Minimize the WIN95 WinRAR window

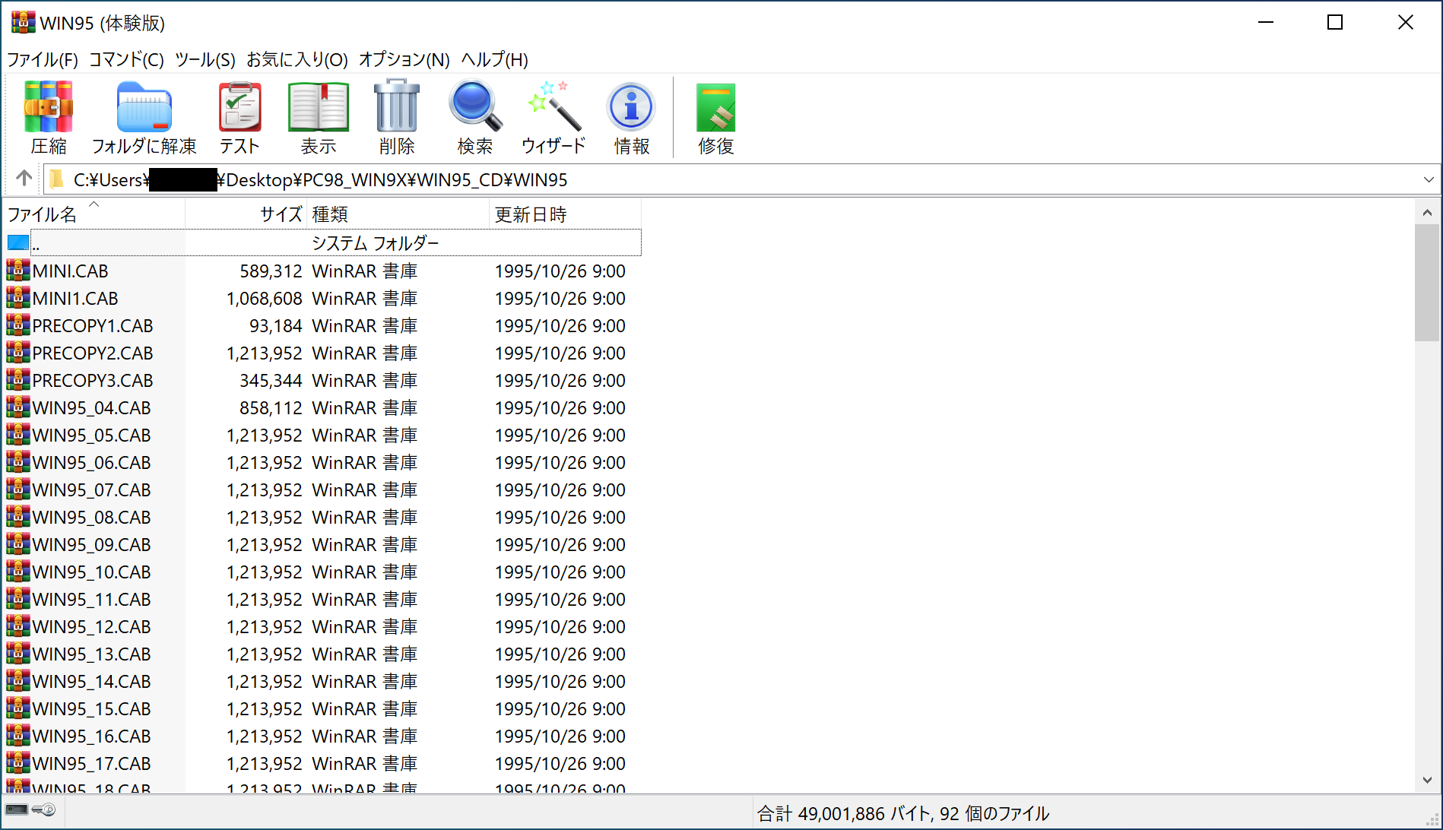click(x=1266, y=23)
